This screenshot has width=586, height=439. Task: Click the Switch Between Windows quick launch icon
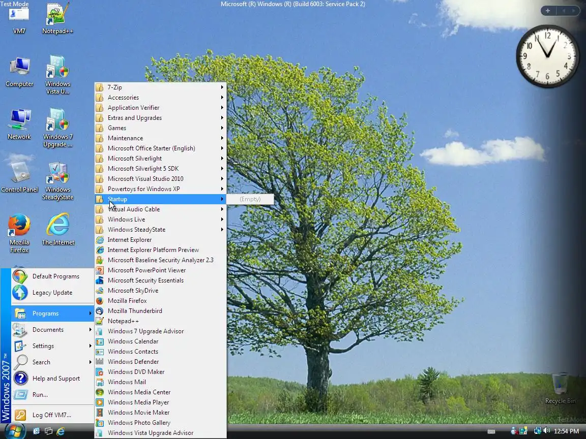pyautogui.click(x=49, y=431)
